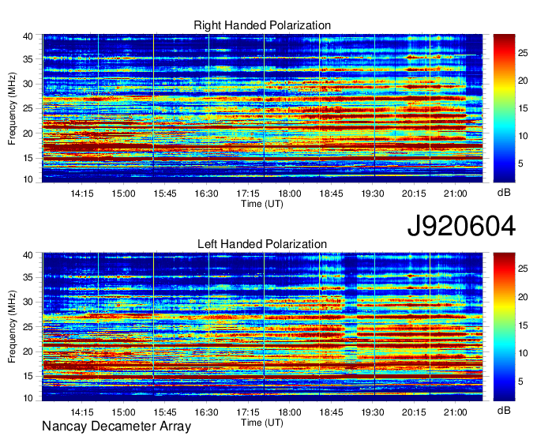
Task: Click the 10 MHz tick label on the bottom plot
Action: [28, 398]
